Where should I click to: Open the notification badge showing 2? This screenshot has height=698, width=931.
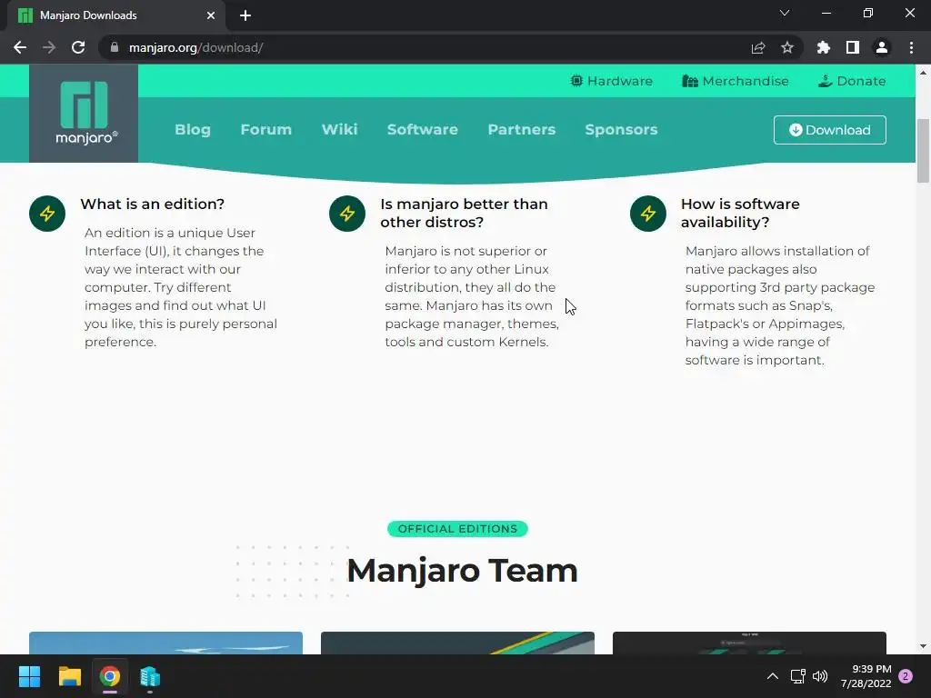[x=906, y=676]
